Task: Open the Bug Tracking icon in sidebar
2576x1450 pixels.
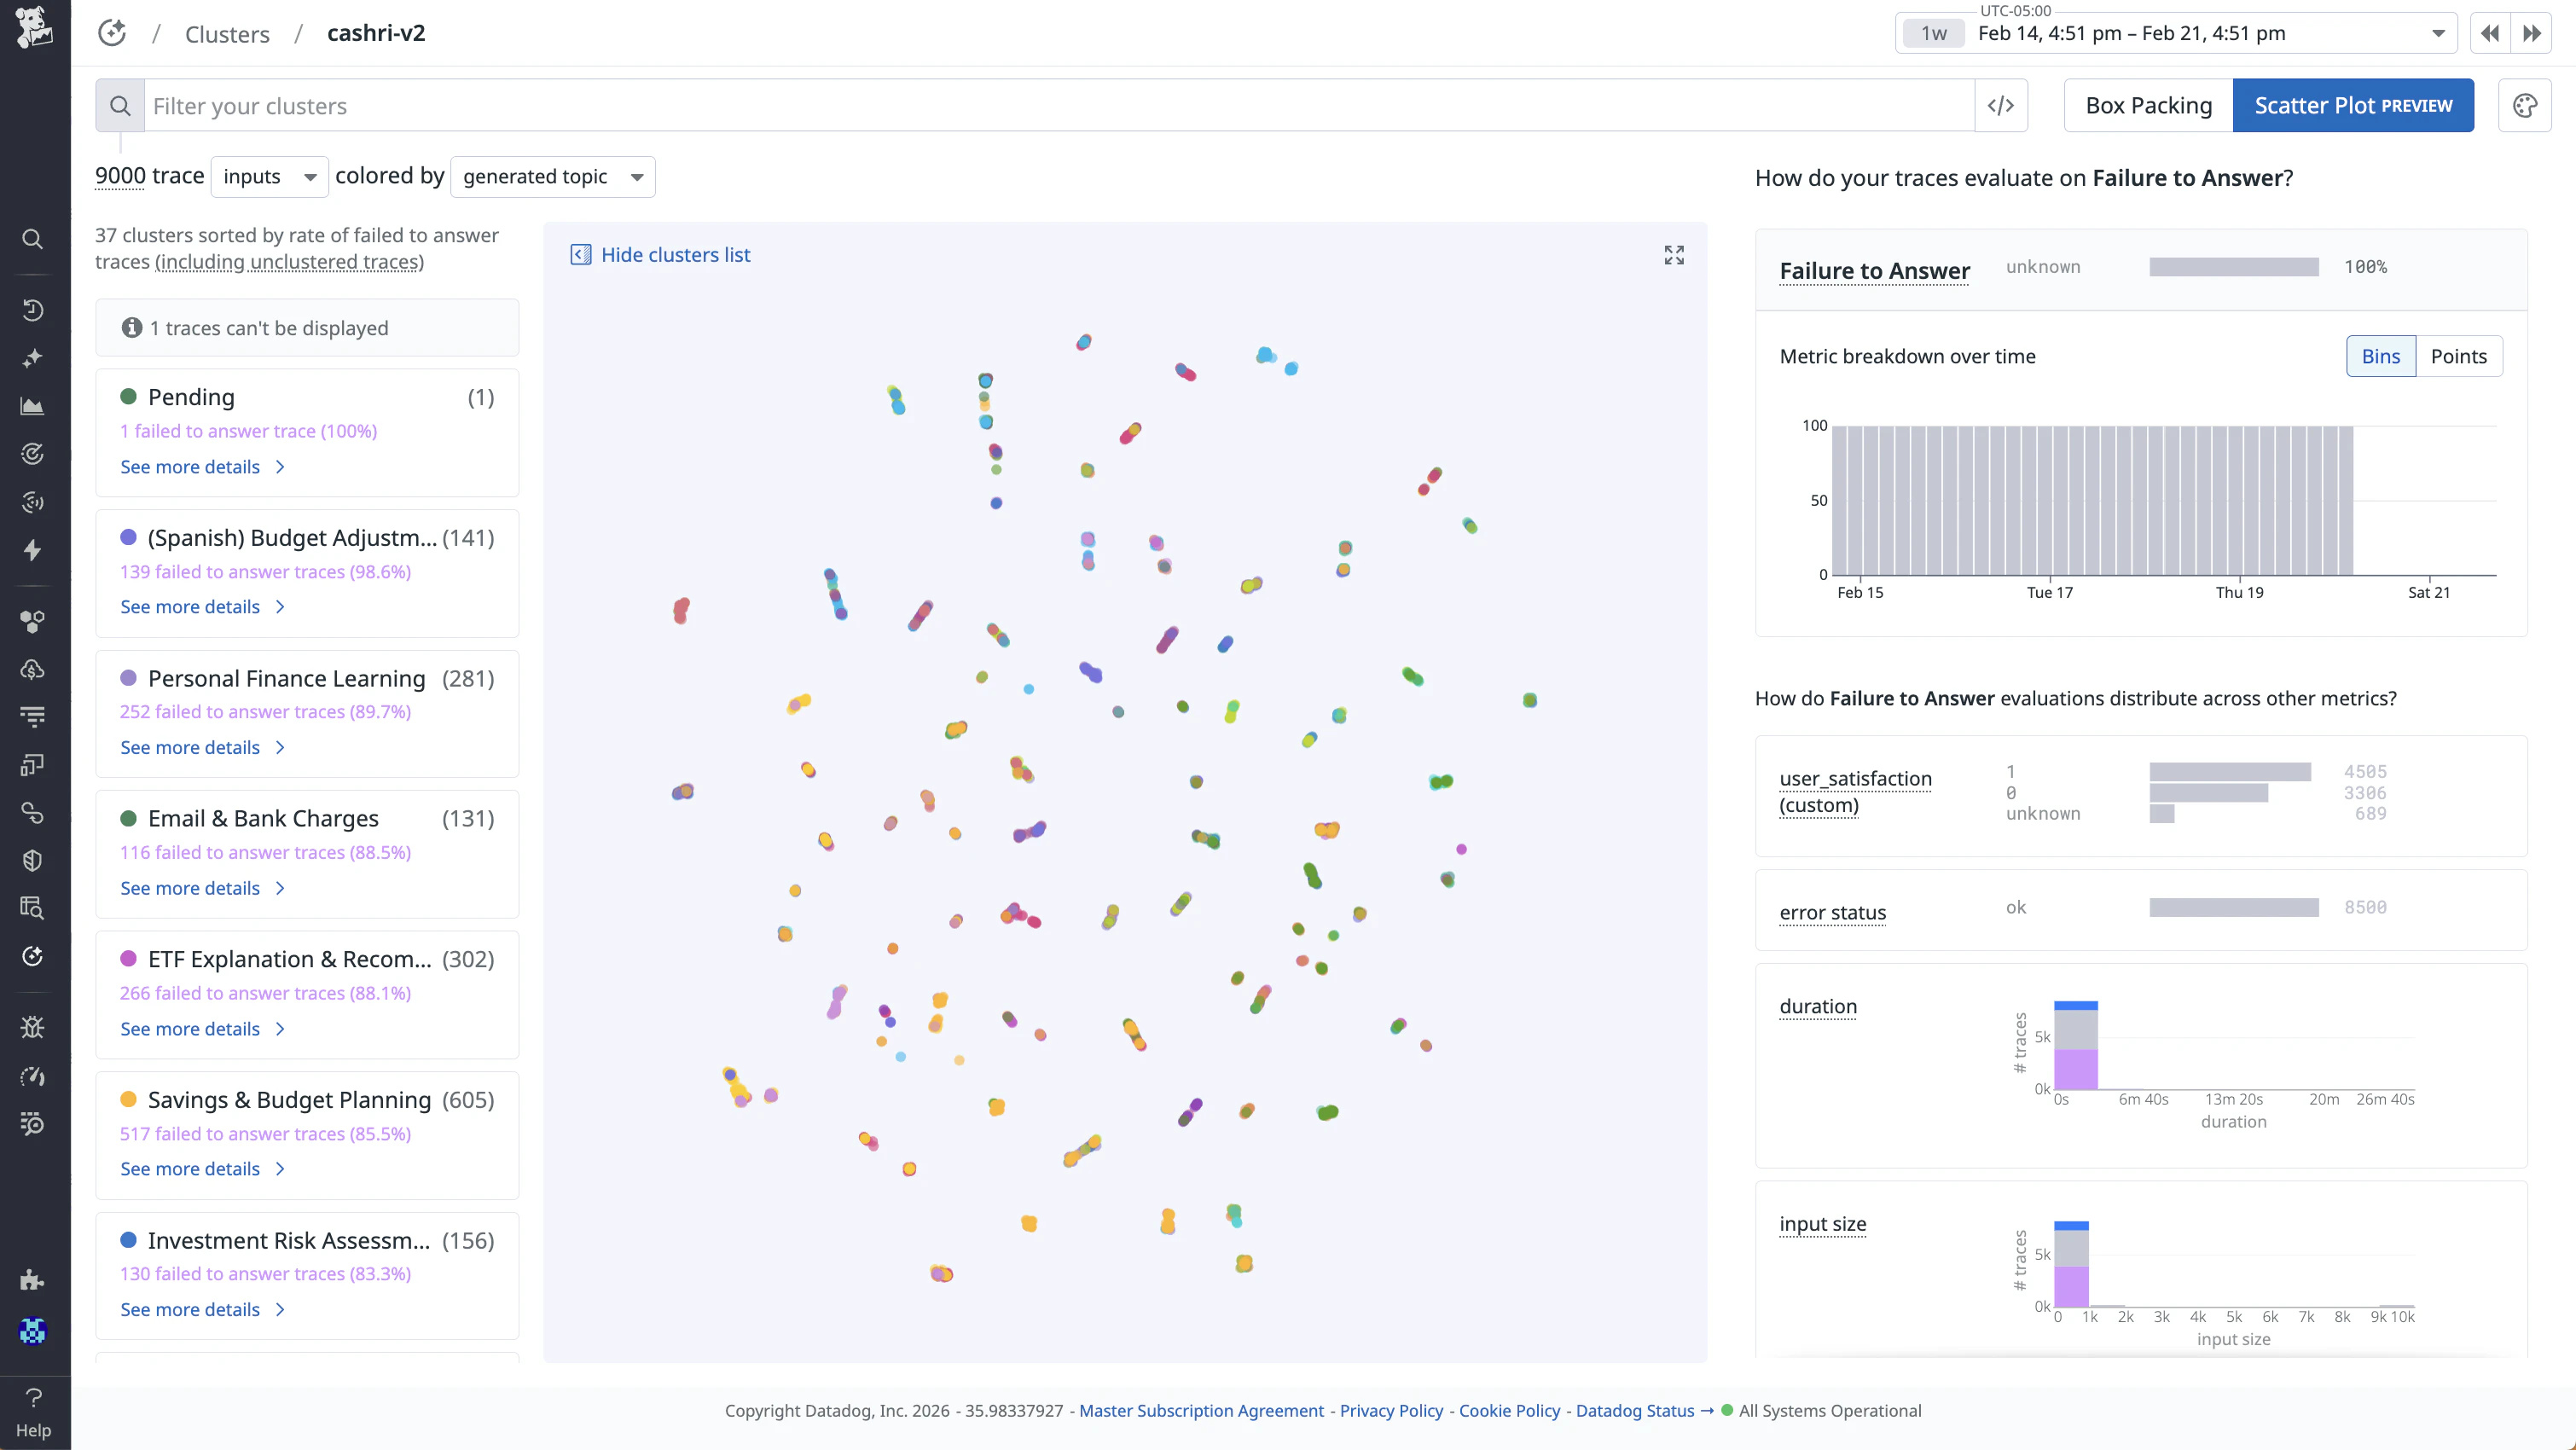Action: (x=32, y=1027)
